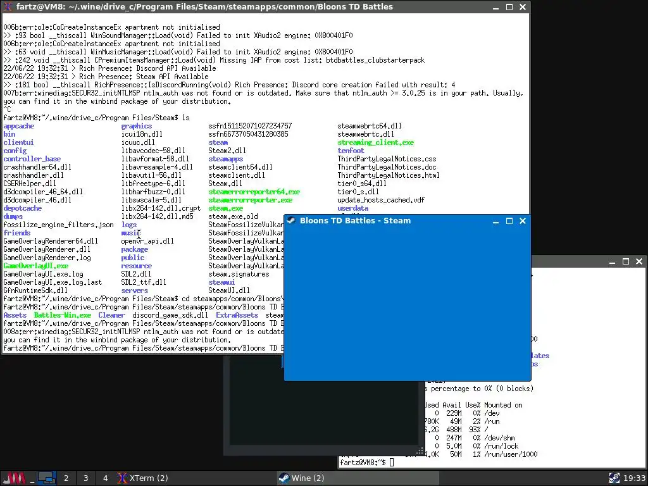Viewport: 648px width, 486px height.
Task: Click the Steam icon in Bloons TD Battles title bar
Action: pyautogui.click(x=291, y=220)
